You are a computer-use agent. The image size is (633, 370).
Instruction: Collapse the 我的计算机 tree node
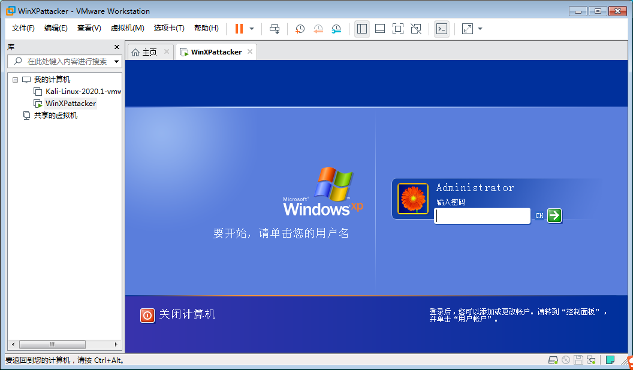click(16, 80)
